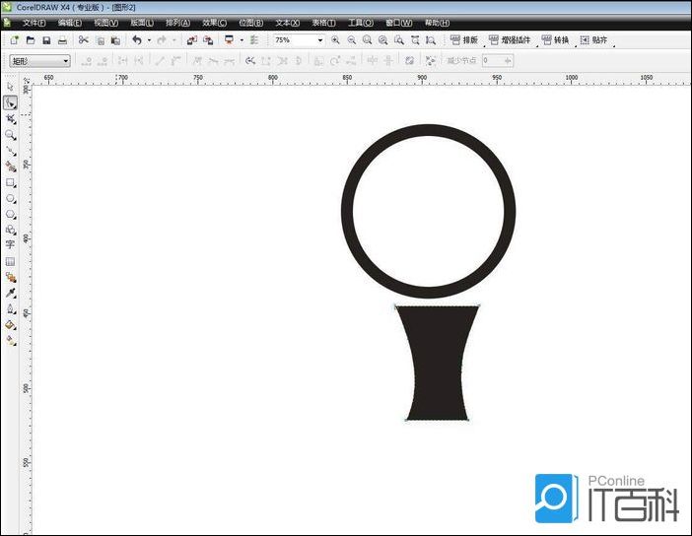Print the document
The width and height of the screenshot is (692, 536).
click(x=62, y=40)
